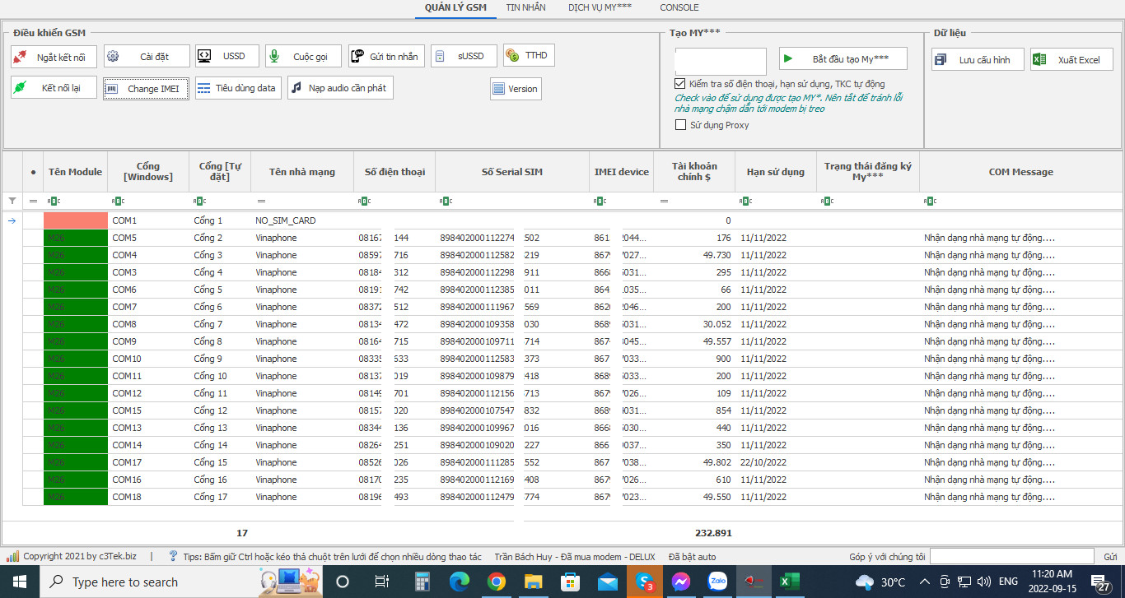1125x598 pixels.
Task: Enable Sử dụng Proxy checkbox
Action: (x=680, y=125)
